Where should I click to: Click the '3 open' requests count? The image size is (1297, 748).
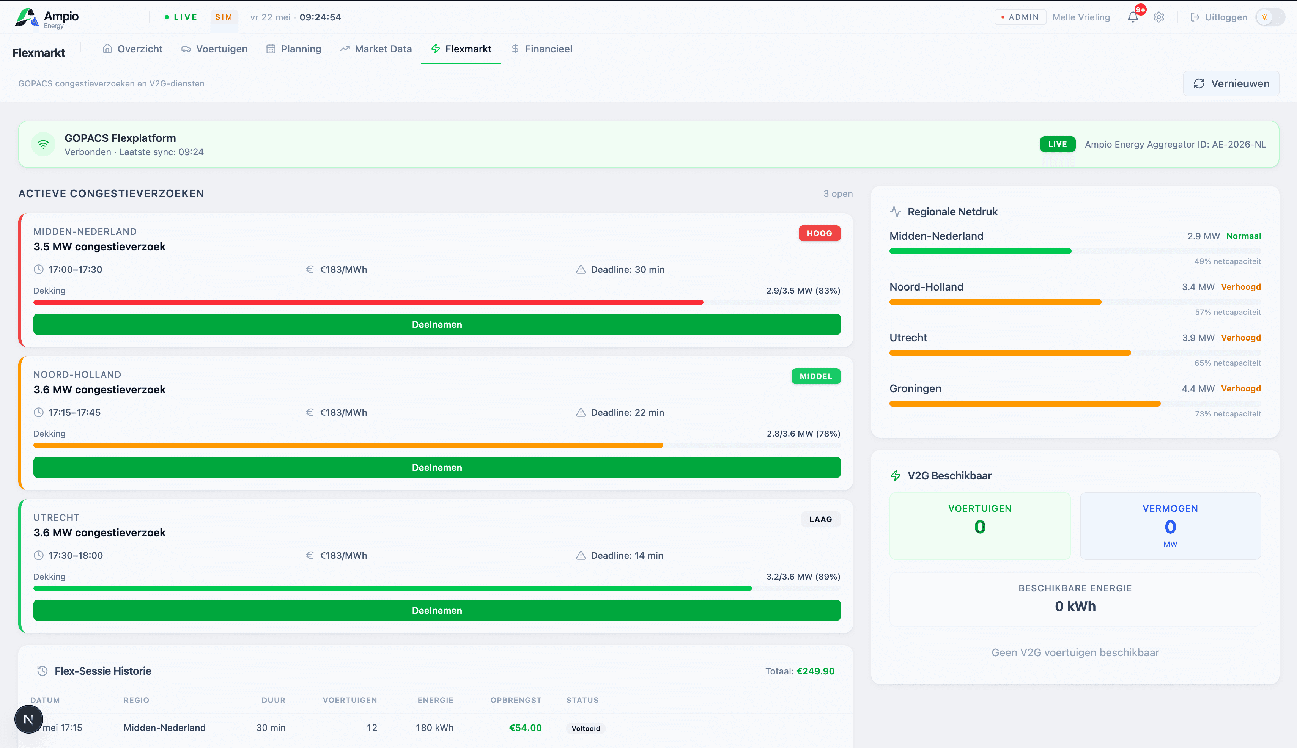837,194
